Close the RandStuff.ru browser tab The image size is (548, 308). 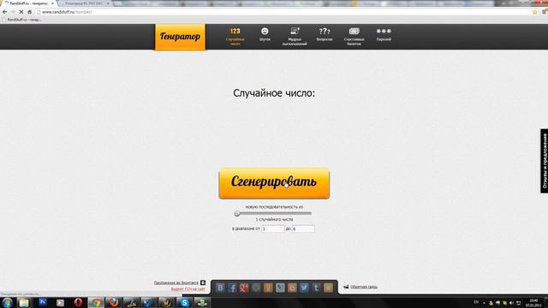(52, 3)
